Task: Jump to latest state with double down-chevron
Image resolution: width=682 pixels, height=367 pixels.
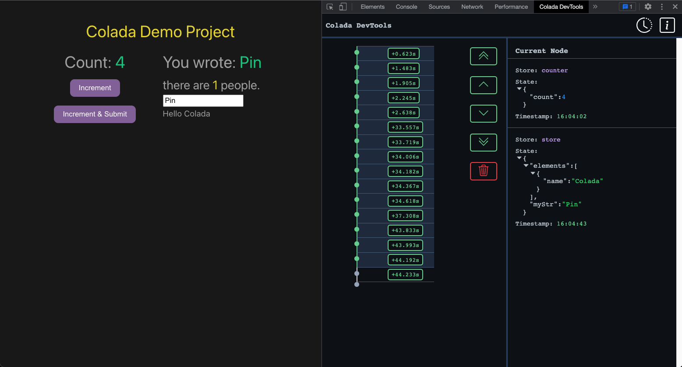Action: pyautogui.click(x=483, y=142)
